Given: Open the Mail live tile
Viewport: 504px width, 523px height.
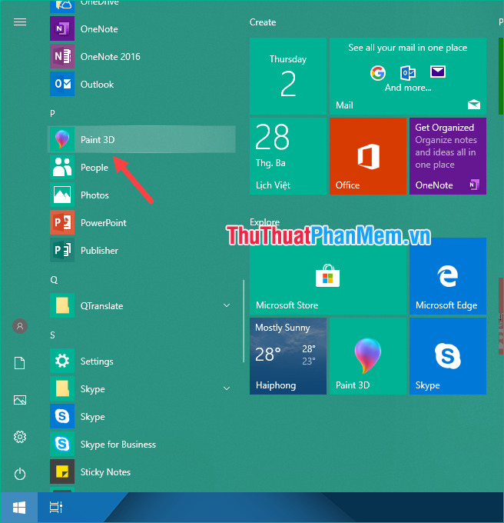Looking at the screenshot, I should (x=408, y=76).
